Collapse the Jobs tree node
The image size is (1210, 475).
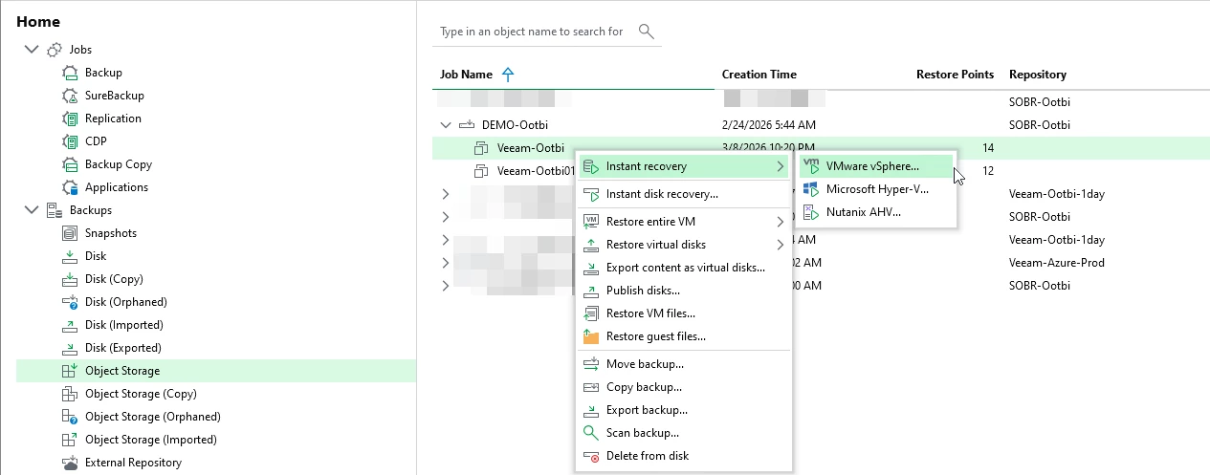33,50
